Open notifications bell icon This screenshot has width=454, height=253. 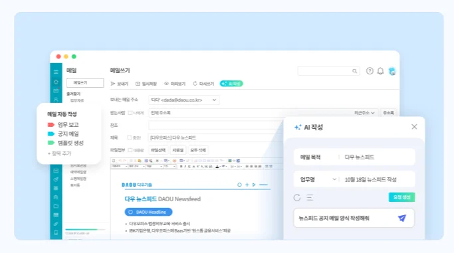(380, 71)
